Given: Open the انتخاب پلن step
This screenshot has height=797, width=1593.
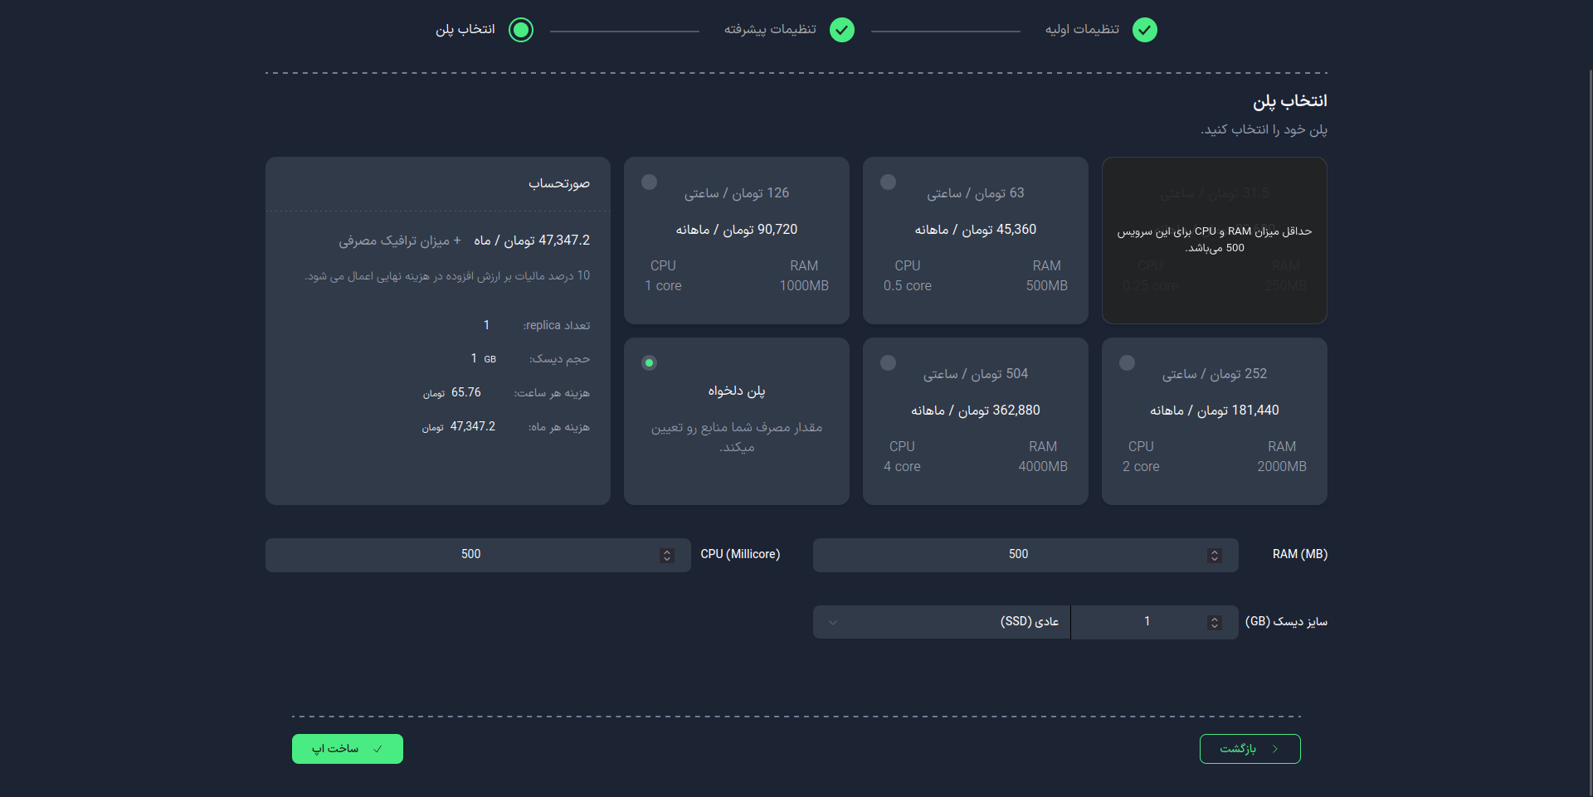Looking at the screenshot, I should click(465, 30).
